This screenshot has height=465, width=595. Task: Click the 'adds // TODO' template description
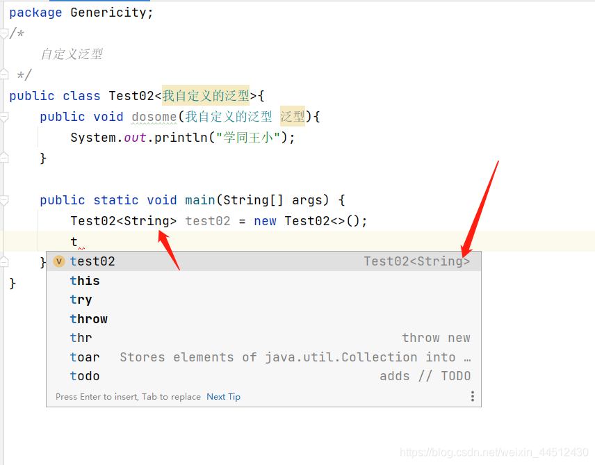(x=425, y=376)
